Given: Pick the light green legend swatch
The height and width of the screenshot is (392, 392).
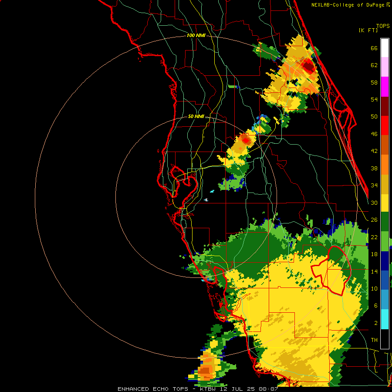Looking at the screenshot, I should 385,241.
